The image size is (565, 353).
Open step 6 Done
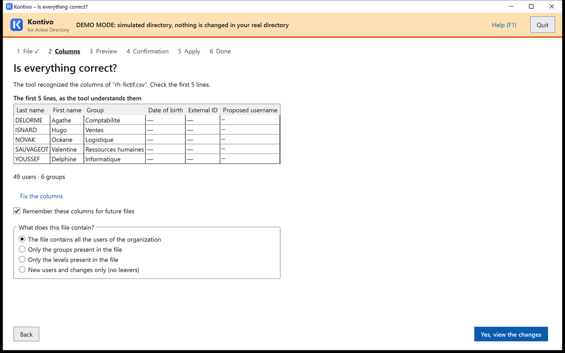220,51
